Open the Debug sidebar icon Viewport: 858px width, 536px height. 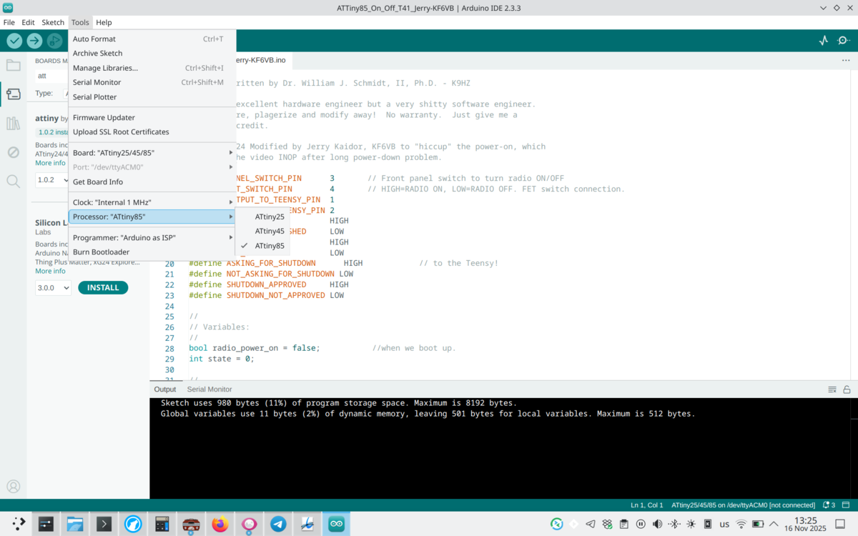(x=13, y=152)
